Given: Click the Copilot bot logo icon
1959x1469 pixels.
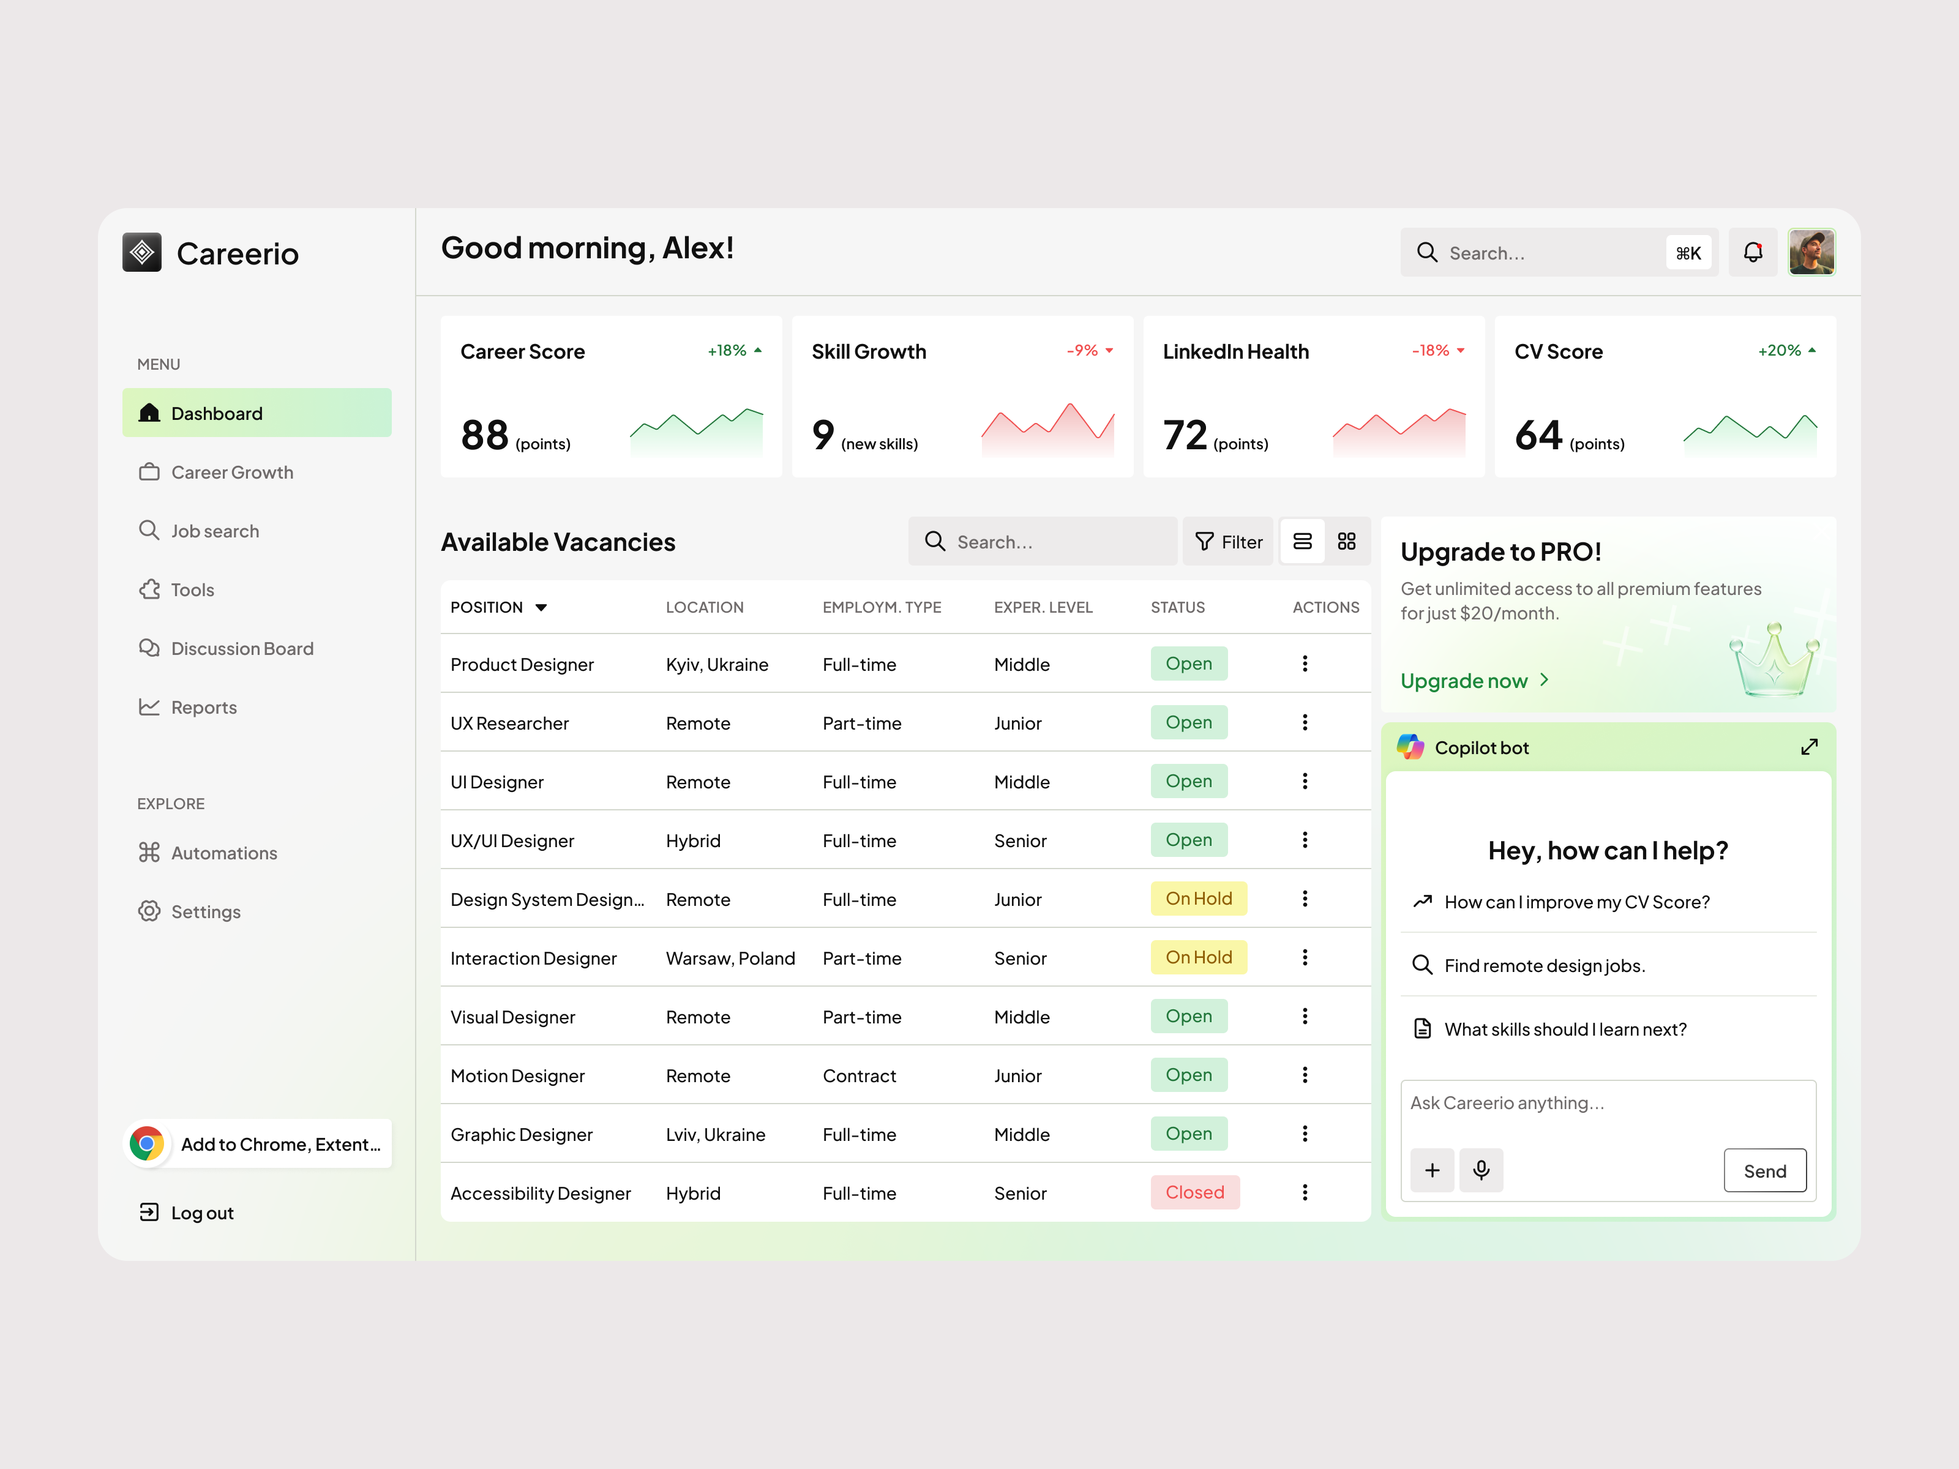Looking at the screenshot, I should [x=1410, y=747].
